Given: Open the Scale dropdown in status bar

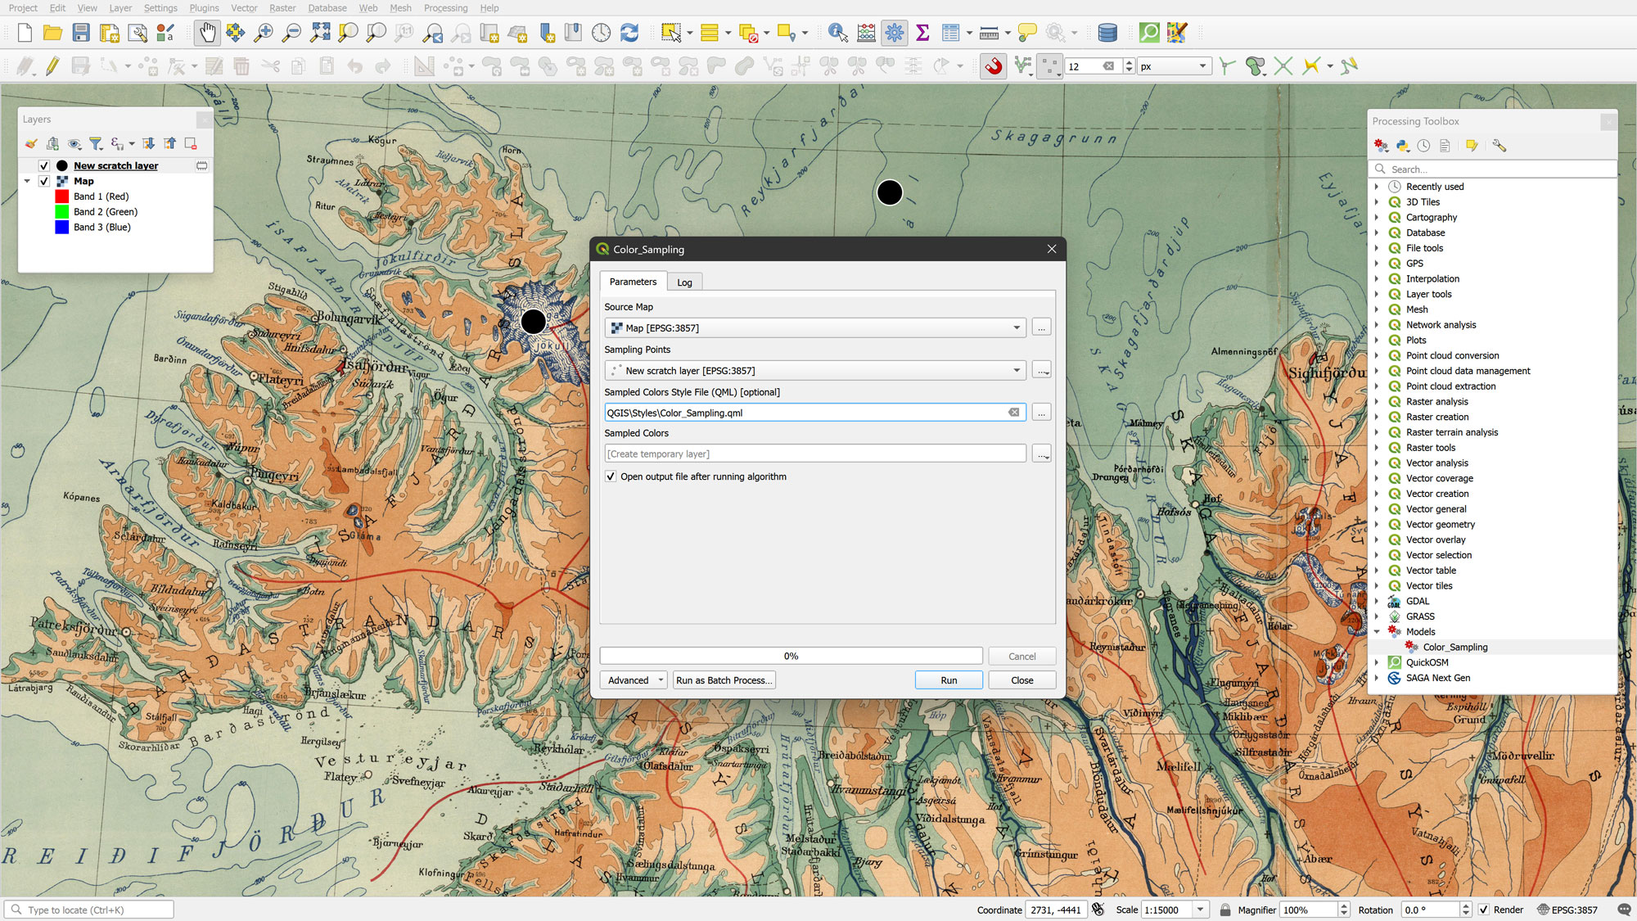Looking at the screenshot, I should coord(1200,910).
